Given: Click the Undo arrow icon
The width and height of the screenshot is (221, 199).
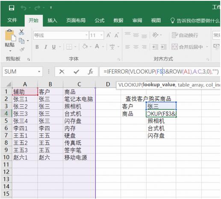Looking at the screenshot, I should tap(24, 8).
